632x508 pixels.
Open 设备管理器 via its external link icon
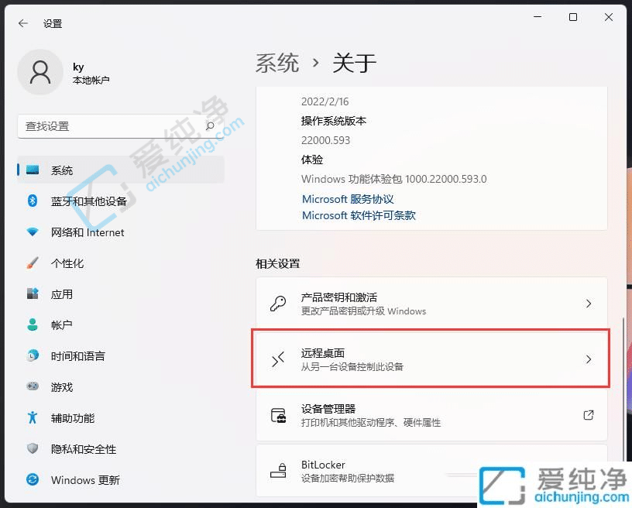click(x=588, y=415)
